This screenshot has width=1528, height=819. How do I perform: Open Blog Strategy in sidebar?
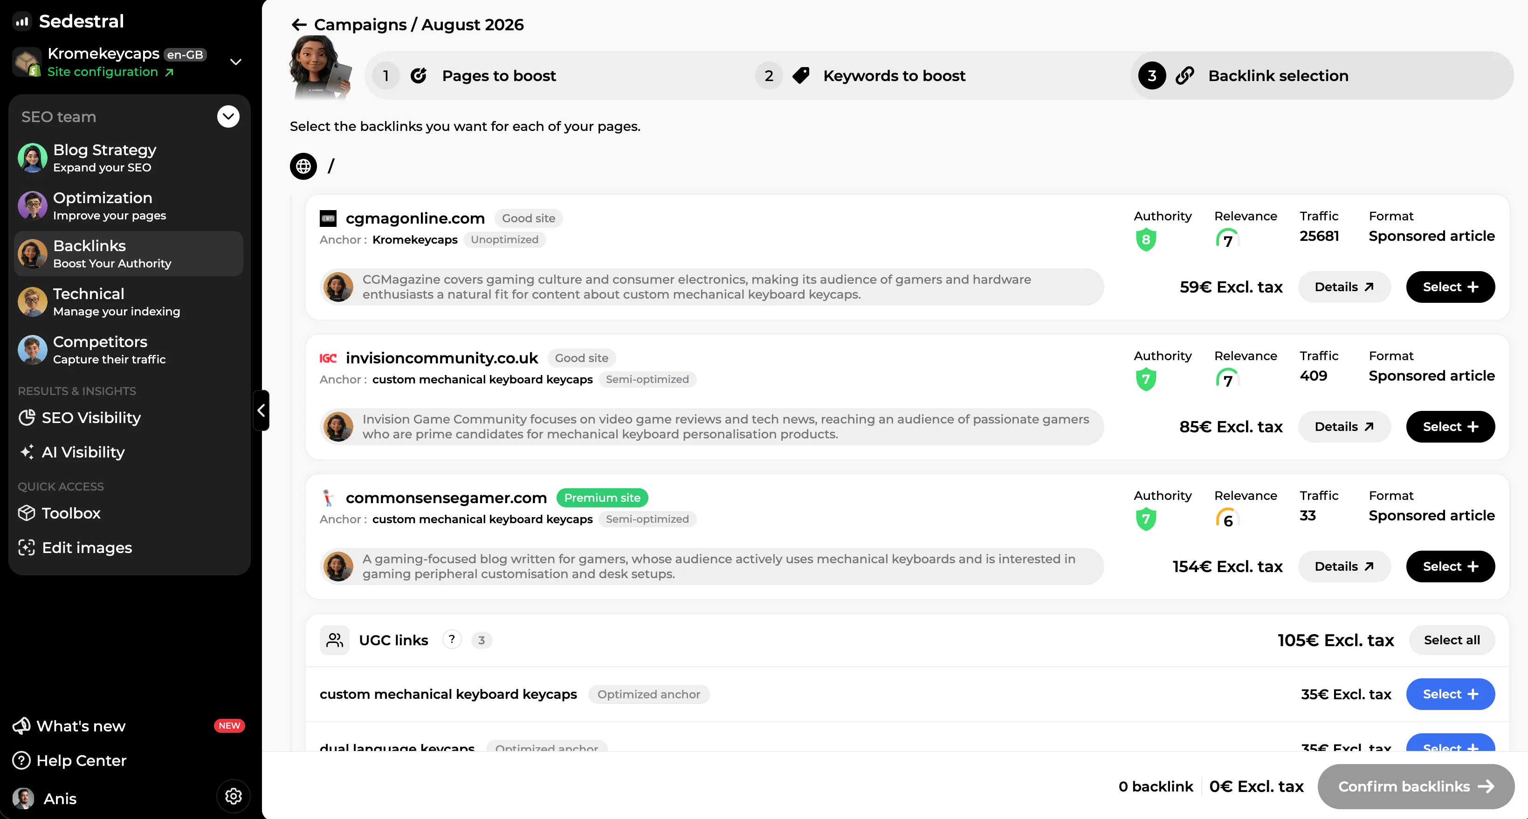128,157
